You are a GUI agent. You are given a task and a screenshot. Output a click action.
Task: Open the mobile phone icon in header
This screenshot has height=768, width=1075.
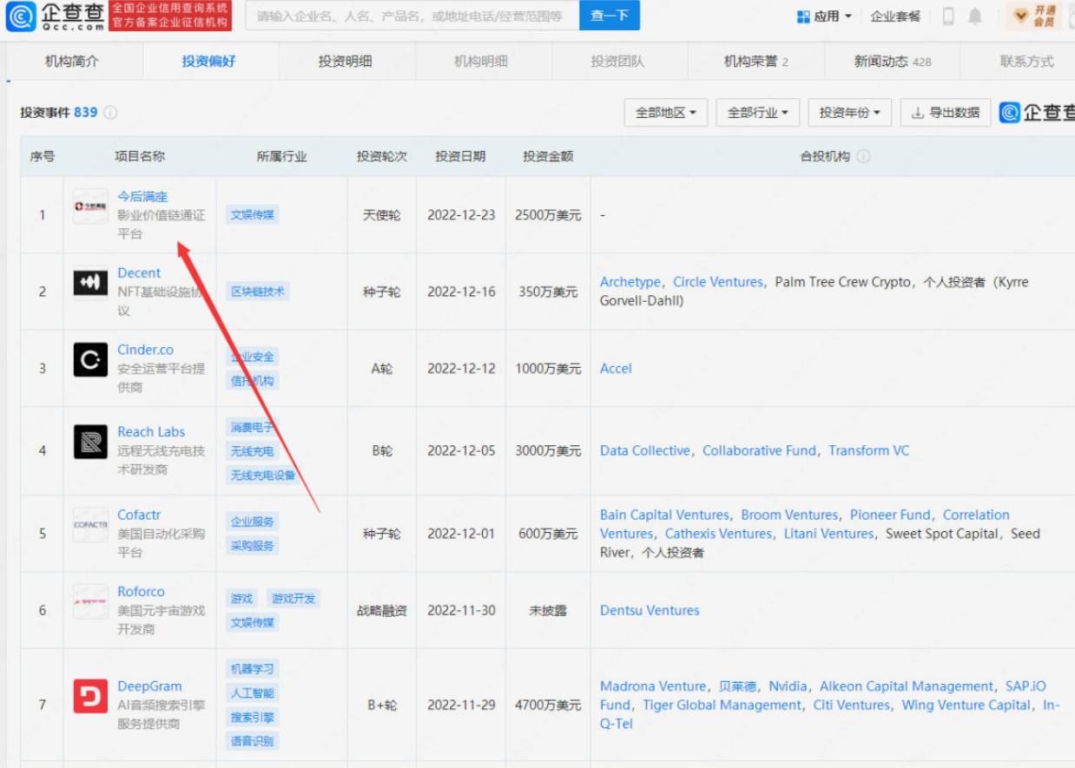948,16
